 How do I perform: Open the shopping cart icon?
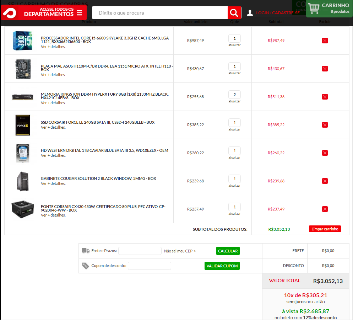pos(314,8)
